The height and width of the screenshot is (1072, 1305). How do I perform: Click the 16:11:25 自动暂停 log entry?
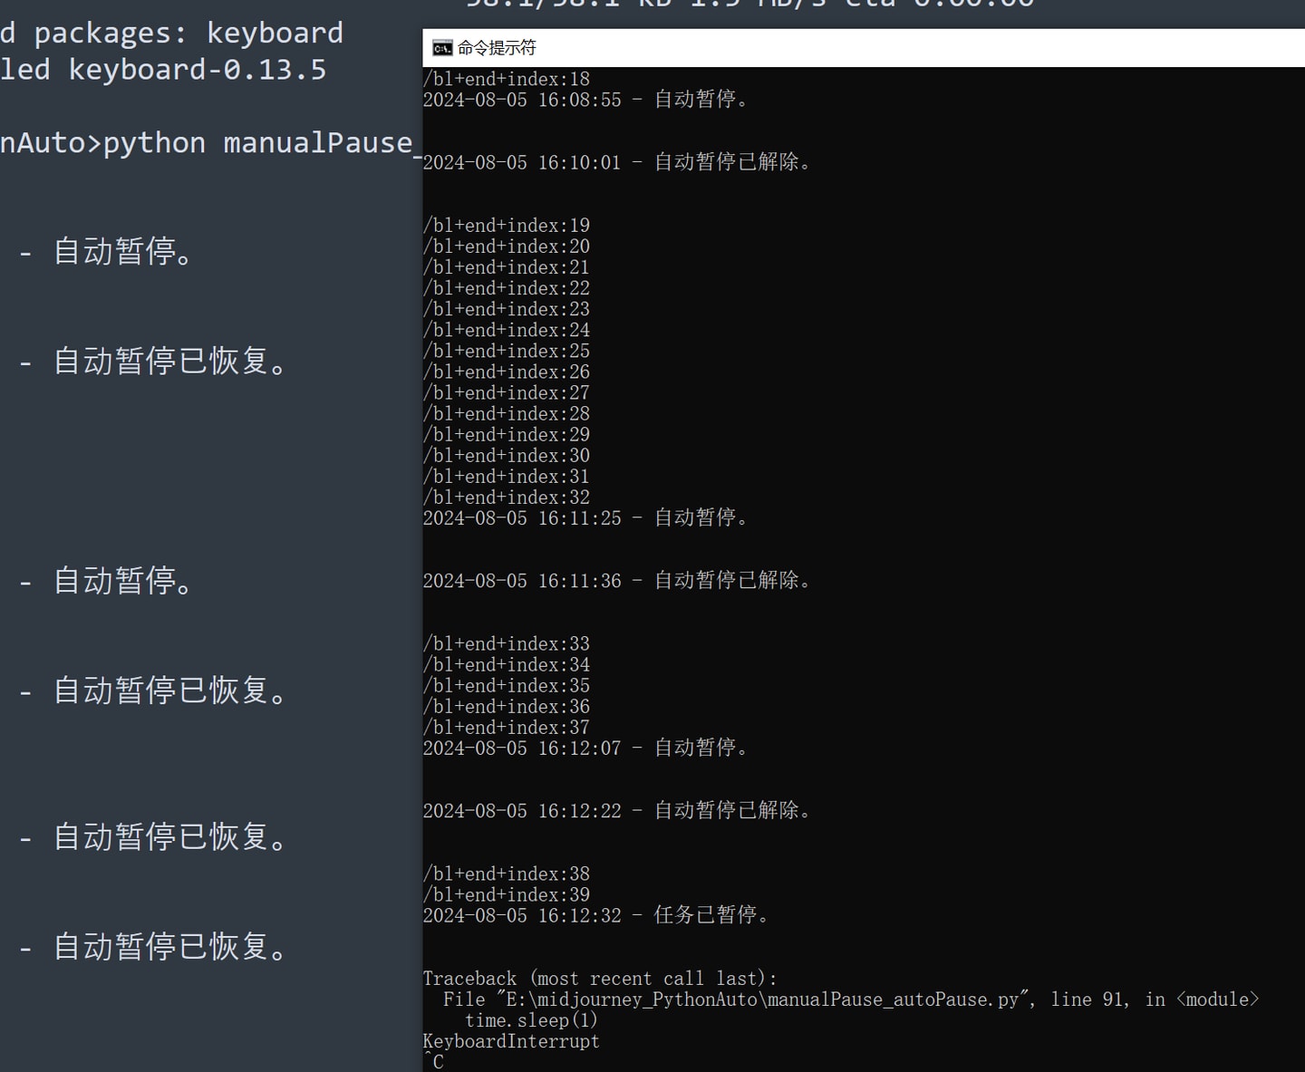585,518
